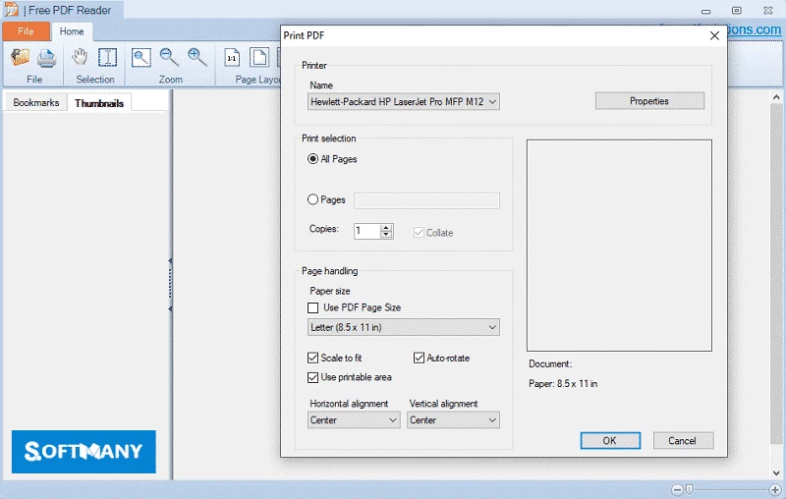The width and height of the screenshot is (786, 499).
Task: Expand the Letter paper size dropdown
Action: (404, 327)
